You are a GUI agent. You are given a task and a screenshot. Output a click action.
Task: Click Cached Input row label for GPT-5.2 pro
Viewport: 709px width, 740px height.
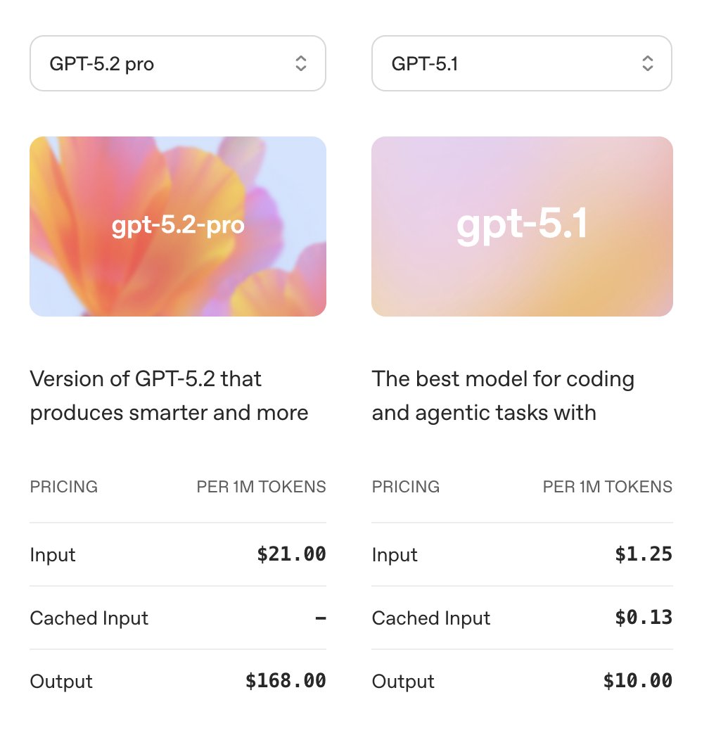click(89, 618)
